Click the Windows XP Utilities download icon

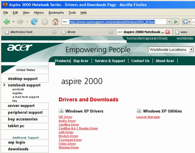[139, 111]
